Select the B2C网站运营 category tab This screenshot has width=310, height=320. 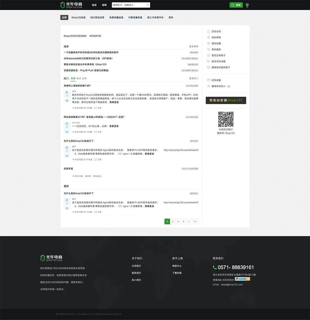[97, 18]
